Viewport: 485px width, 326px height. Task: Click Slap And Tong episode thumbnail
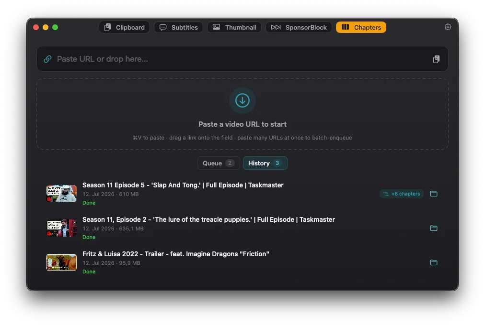(x=61, y=194)
